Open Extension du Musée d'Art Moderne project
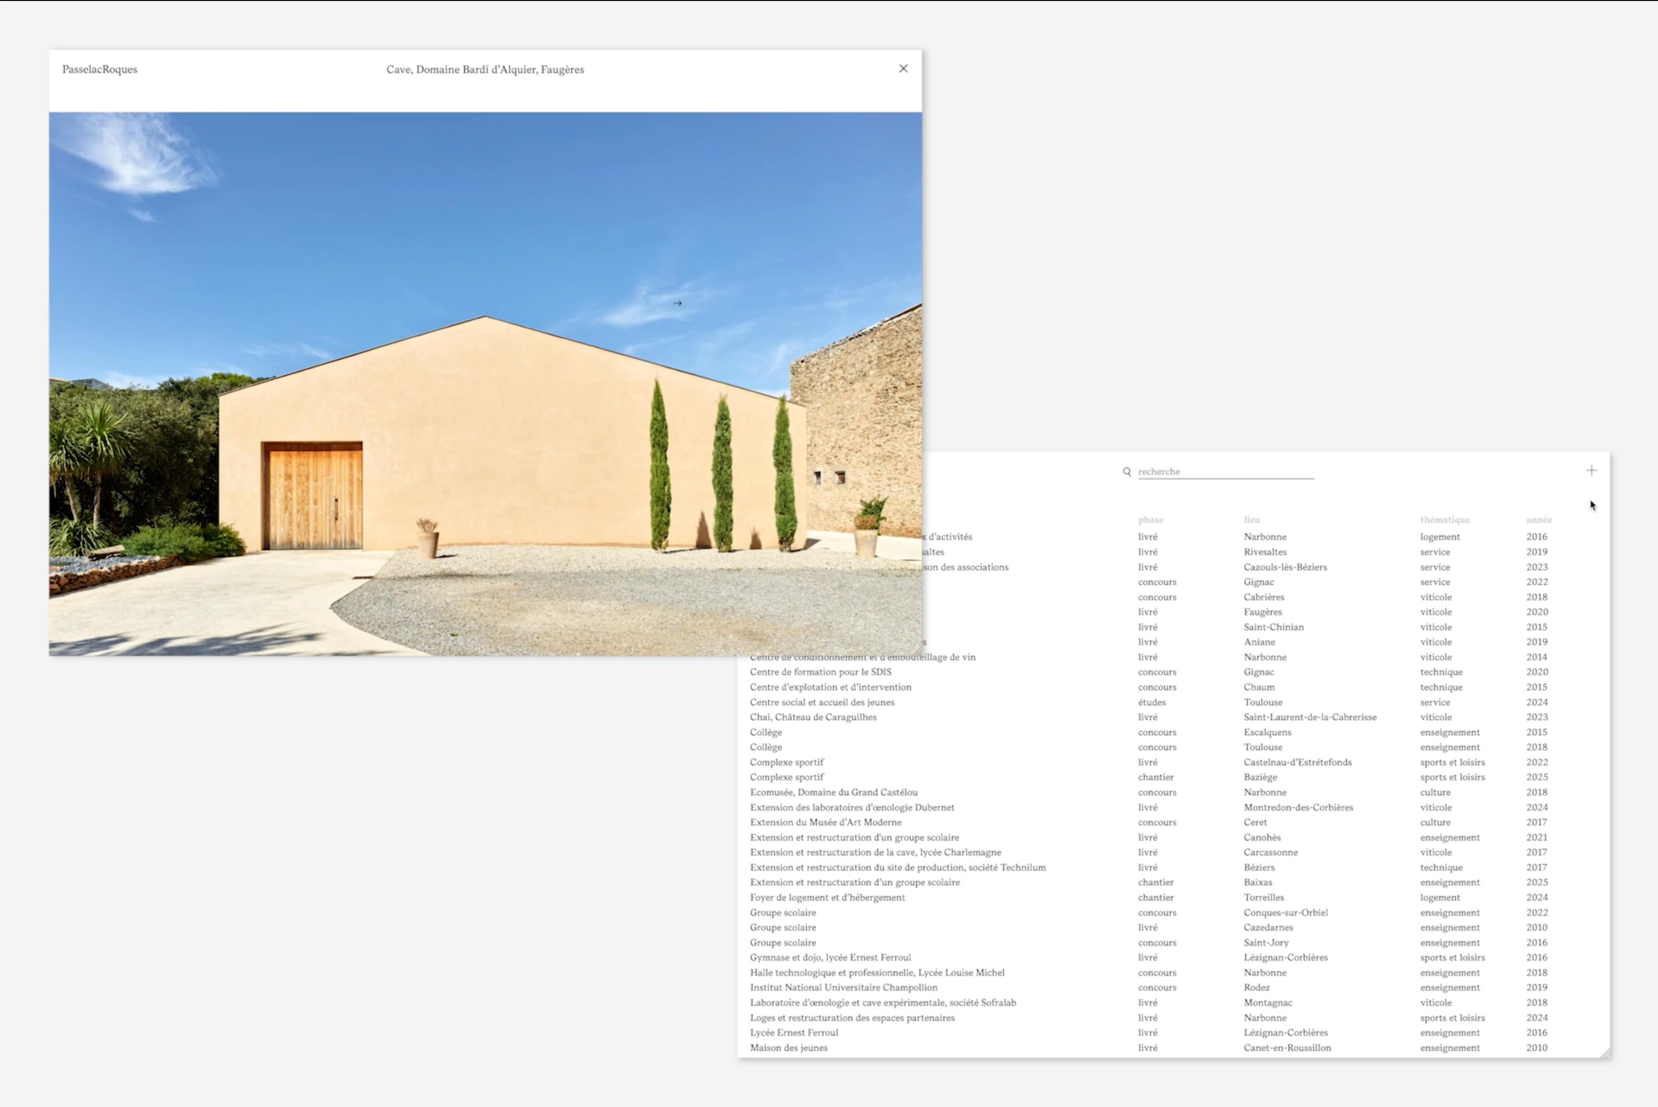 825,822
